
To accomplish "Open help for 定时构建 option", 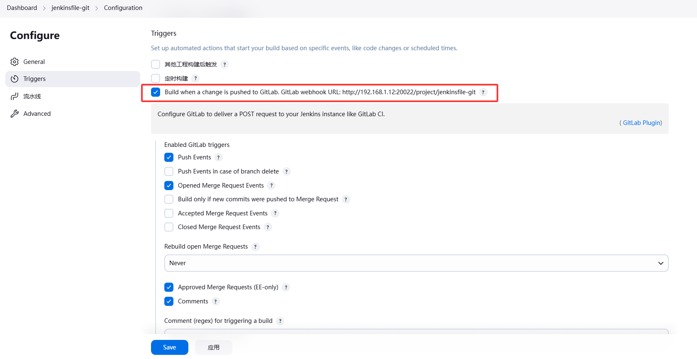I will pos(195,78).
